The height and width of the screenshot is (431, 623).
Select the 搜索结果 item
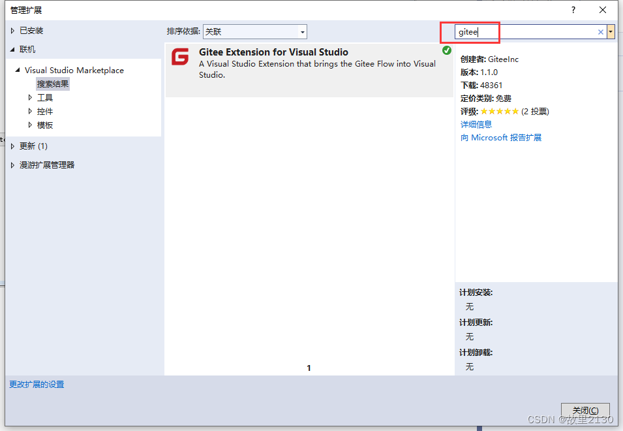[x=53, y=84]
